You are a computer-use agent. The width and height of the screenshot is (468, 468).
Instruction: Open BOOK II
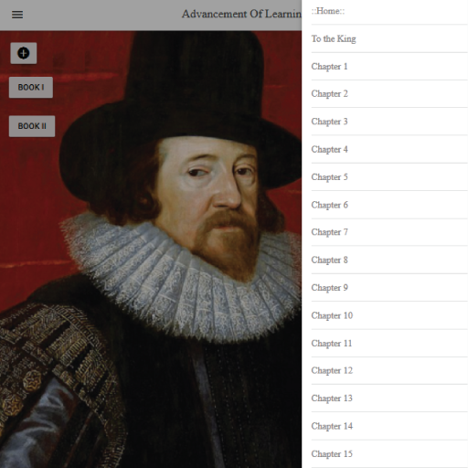[32, 126]
